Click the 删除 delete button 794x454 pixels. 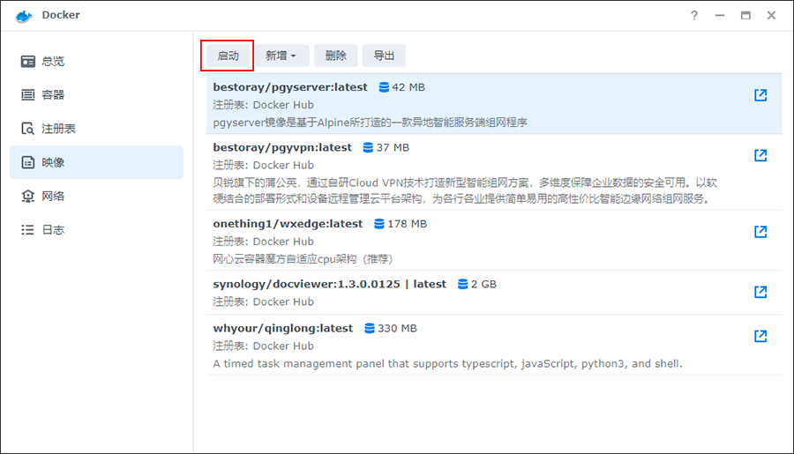(336, 56)
